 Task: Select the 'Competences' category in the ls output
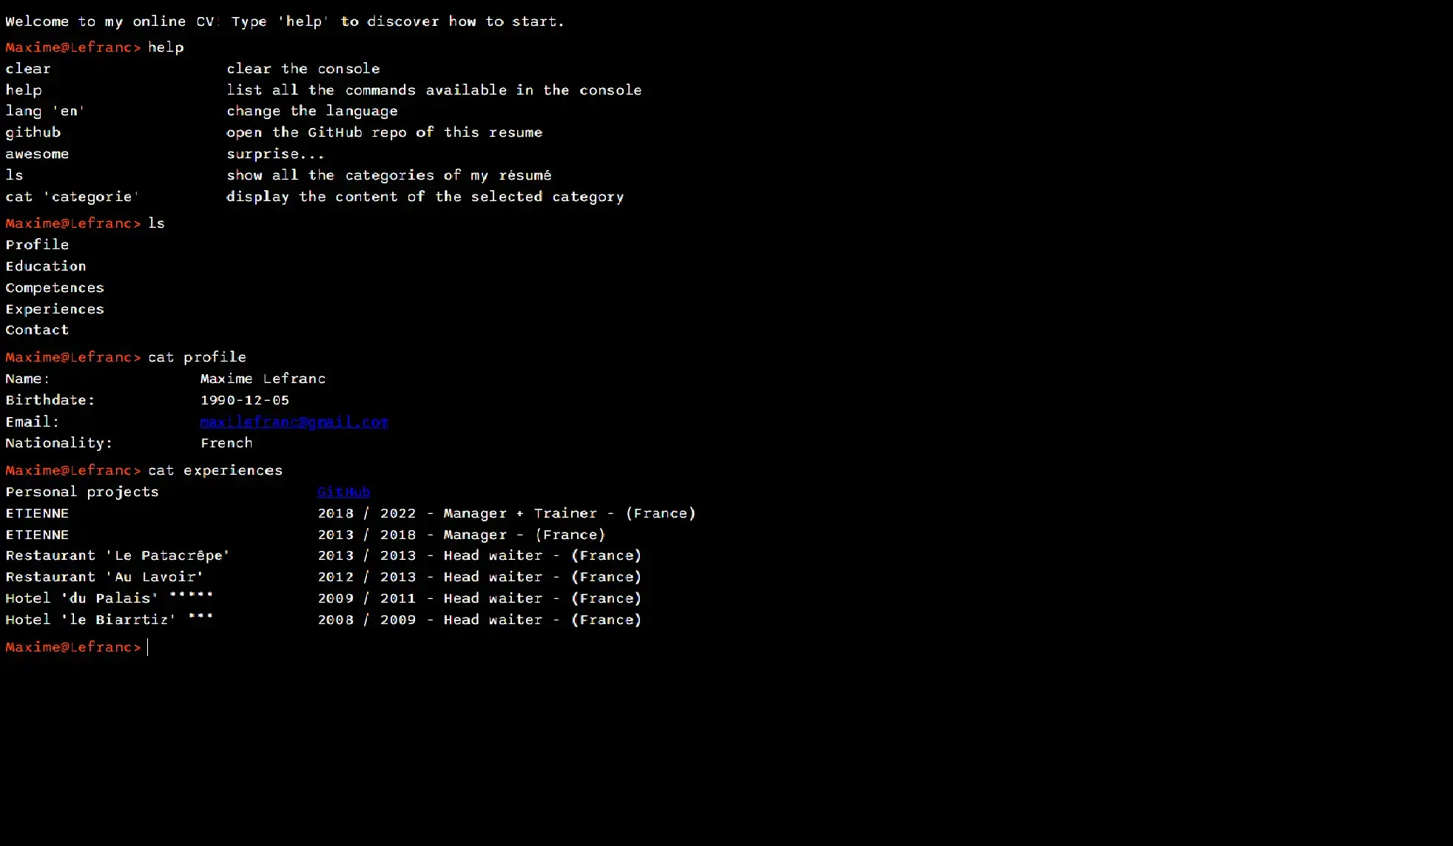point(55,288)
